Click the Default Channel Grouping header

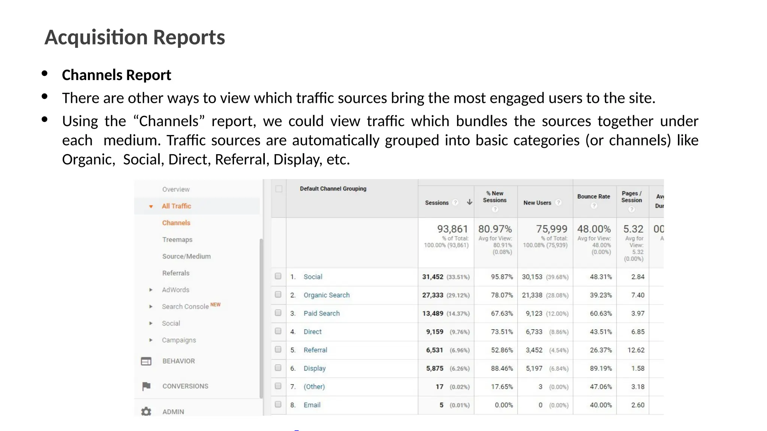coord(333,189)
